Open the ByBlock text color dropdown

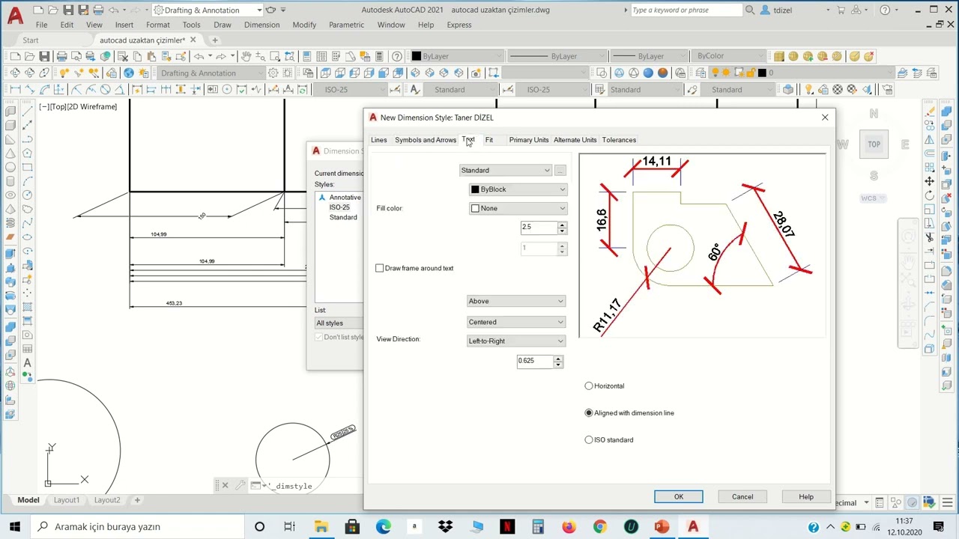(518, 189)
